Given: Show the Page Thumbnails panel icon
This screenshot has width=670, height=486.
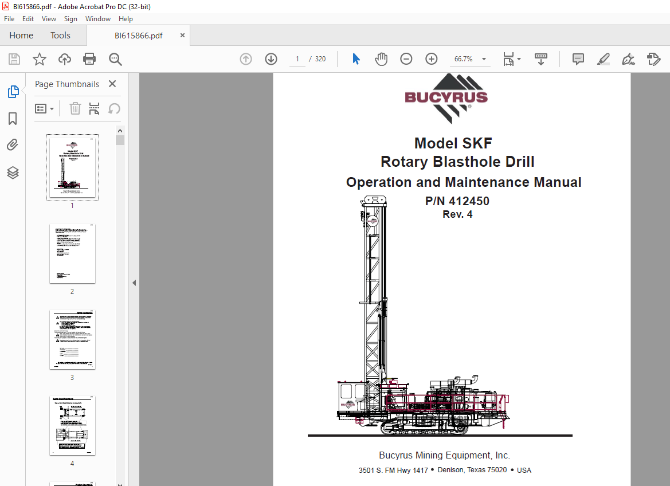Looking at the screenshot, I should point(13,92).
